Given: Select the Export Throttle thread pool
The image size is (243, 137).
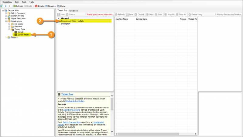Looking at the screenshot, I should (x=23, y=35).
